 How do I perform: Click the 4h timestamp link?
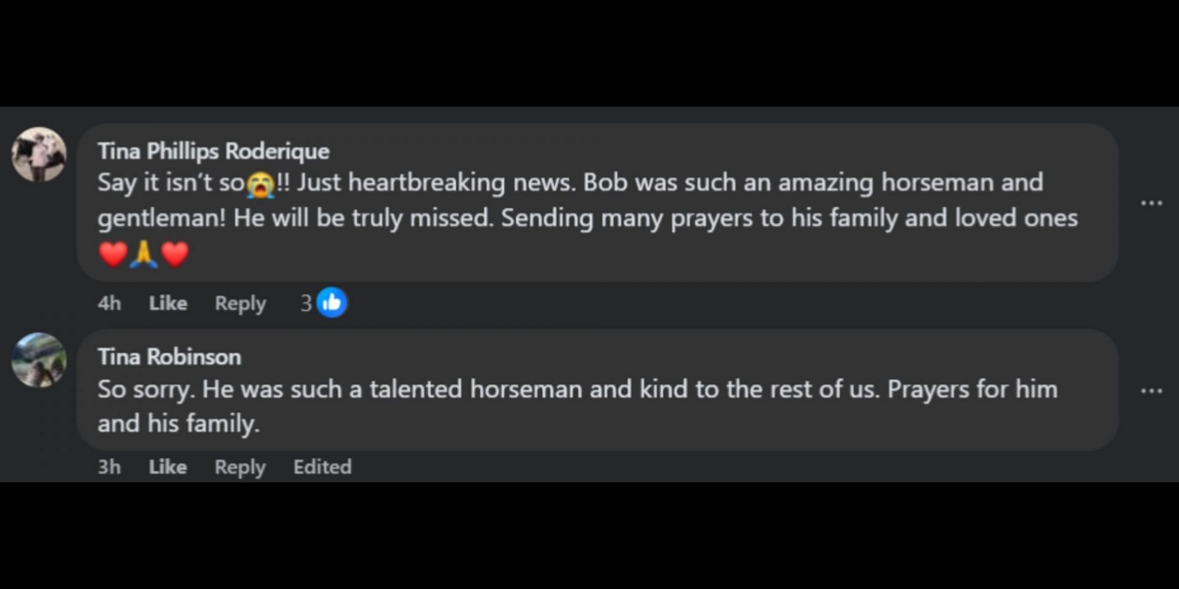click(x=109, y=303)
